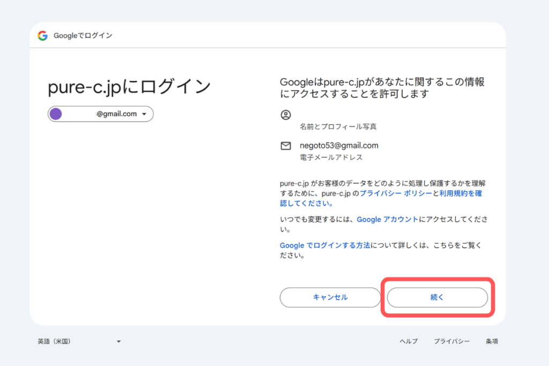Click the 続く button to continue
549x366 pixels.
click(x=437, y=297)
